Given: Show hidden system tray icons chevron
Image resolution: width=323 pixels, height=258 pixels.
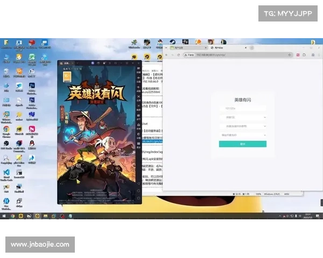Looking at the screenshot, I should 280,216.
